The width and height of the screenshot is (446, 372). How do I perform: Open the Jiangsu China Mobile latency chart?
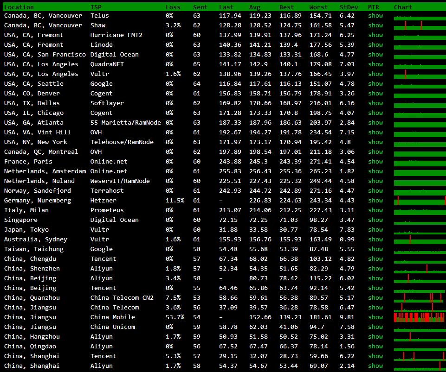coord(420,317)
